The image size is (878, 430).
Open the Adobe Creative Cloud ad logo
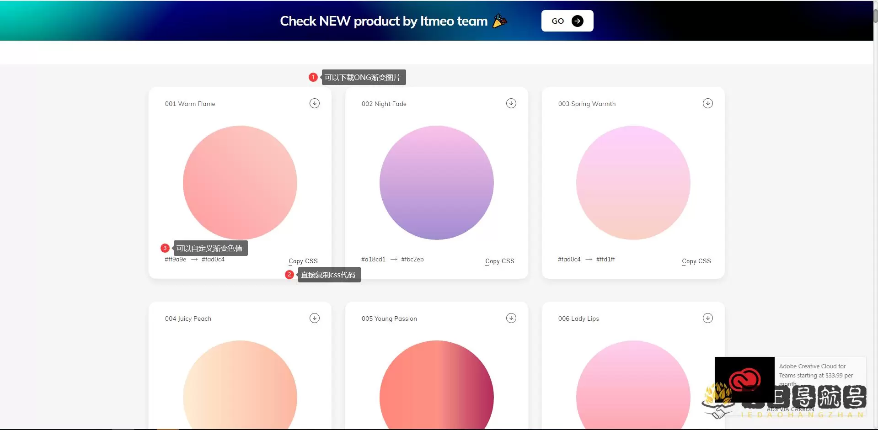click(x=744, y=380)
